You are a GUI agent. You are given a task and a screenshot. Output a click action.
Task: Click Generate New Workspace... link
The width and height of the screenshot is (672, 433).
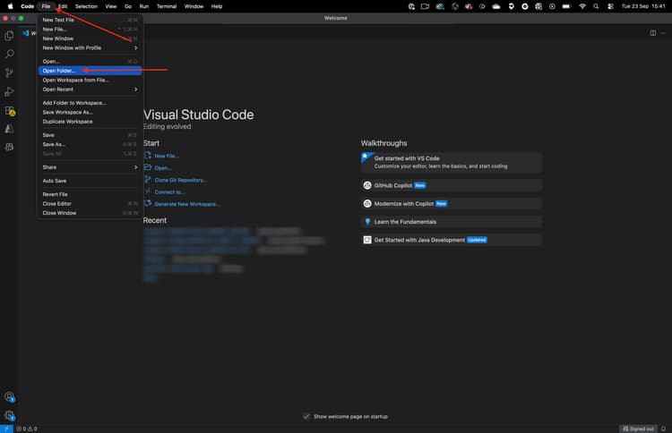click(187, 204)
